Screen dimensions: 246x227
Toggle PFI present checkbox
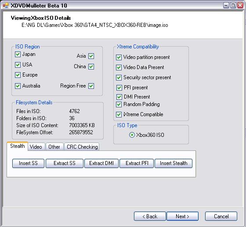(x=119, y=88)
